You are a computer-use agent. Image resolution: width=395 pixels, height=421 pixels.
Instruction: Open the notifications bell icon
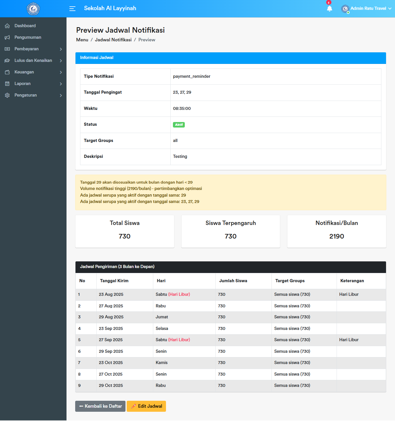pos(329,9)
